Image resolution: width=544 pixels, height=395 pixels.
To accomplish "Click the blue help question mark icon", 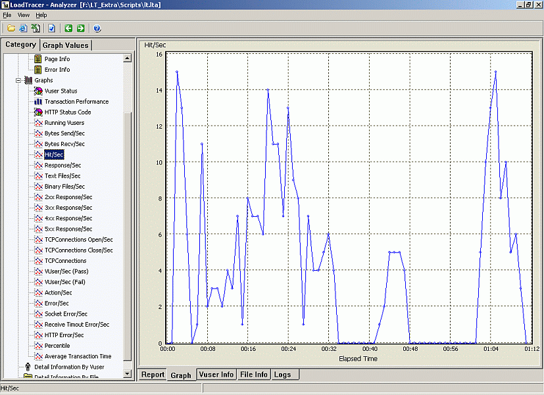I will 97,28.
